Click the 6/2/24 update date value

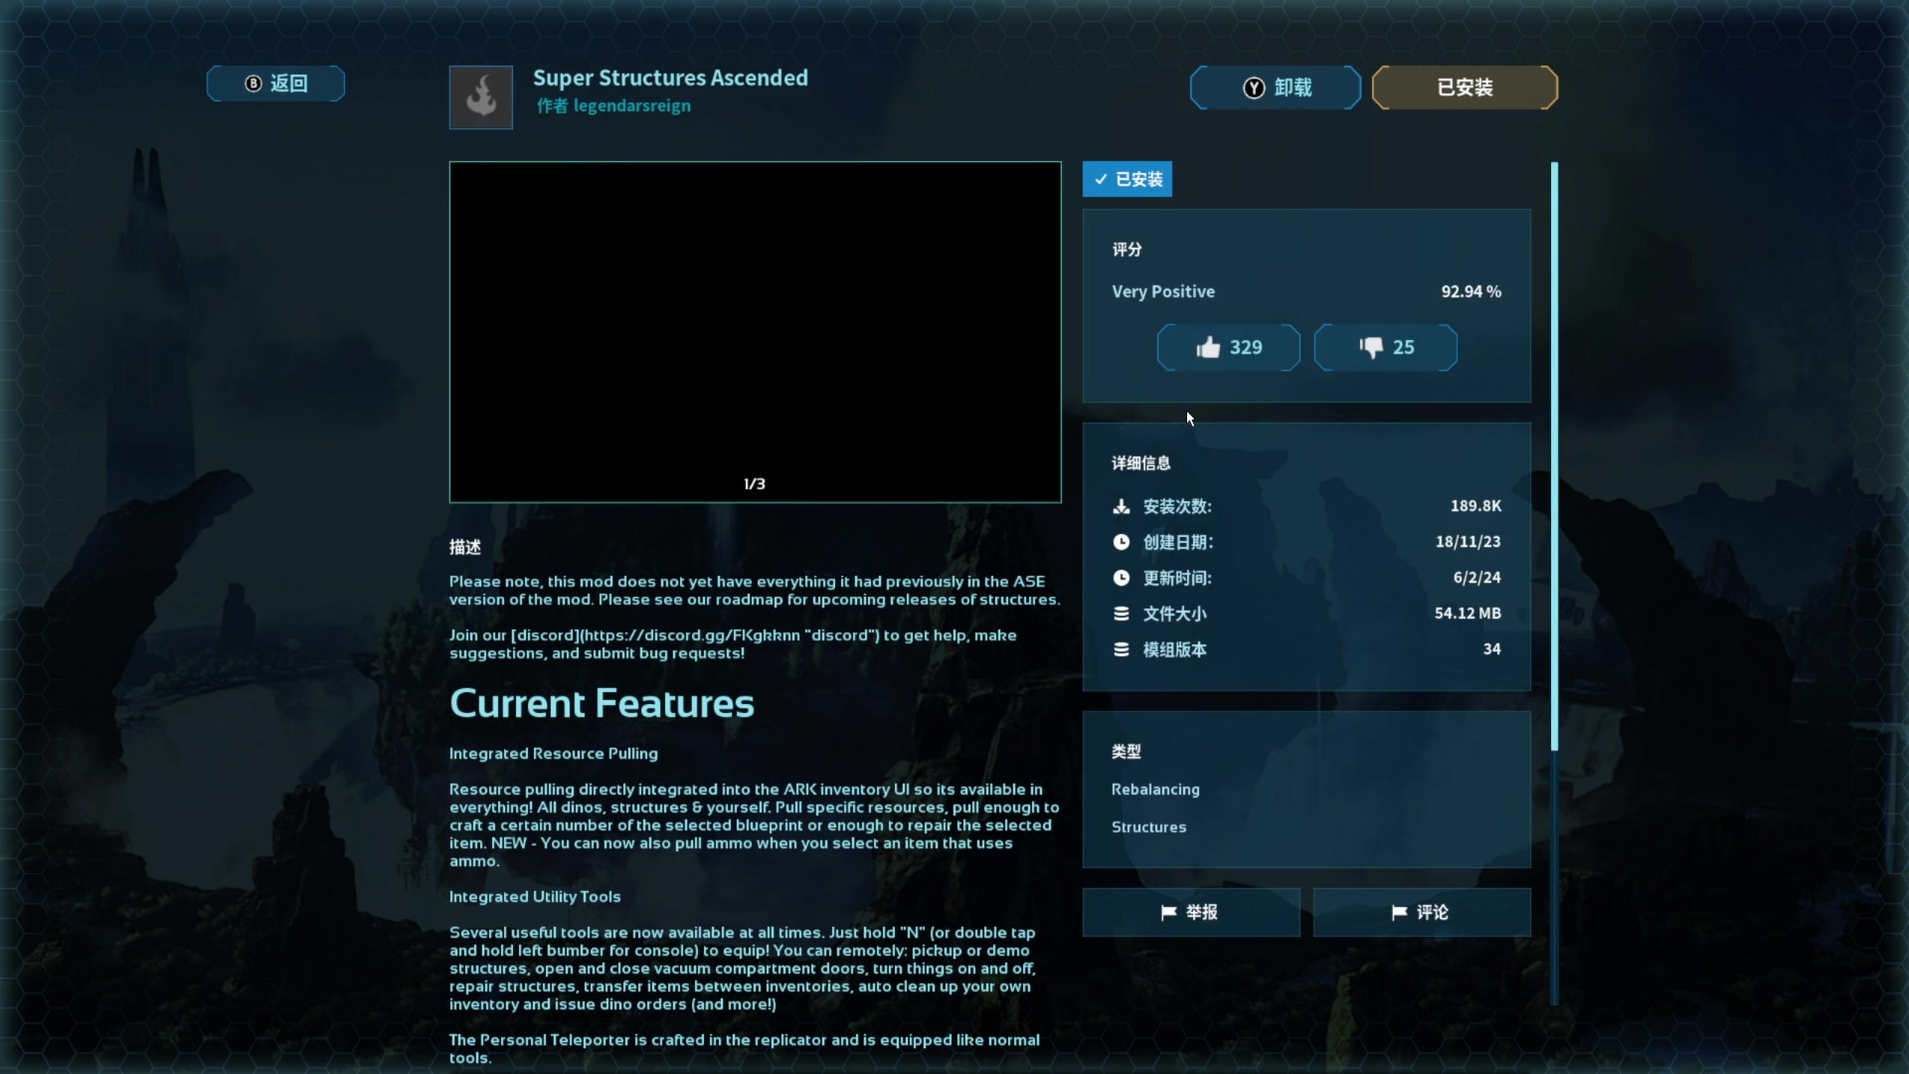coord(1476,578)
